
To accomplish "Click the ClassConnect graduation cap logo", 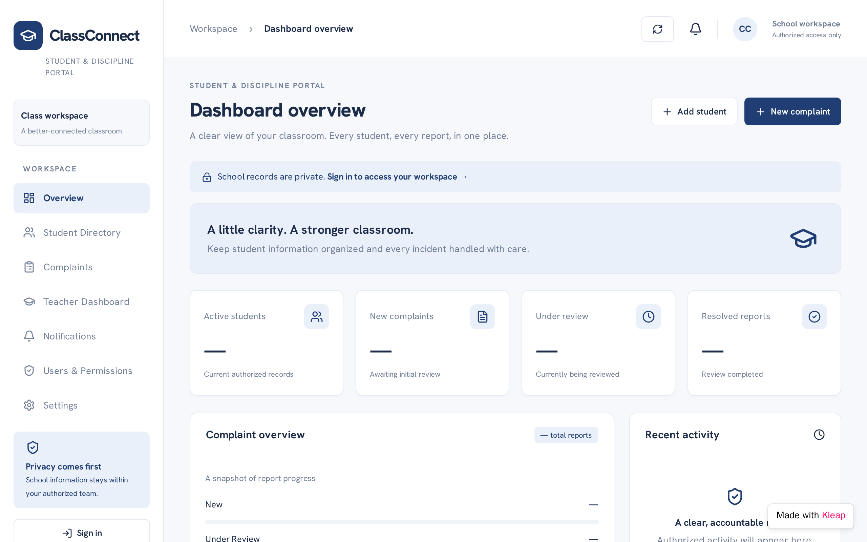I will click(28, 36).
